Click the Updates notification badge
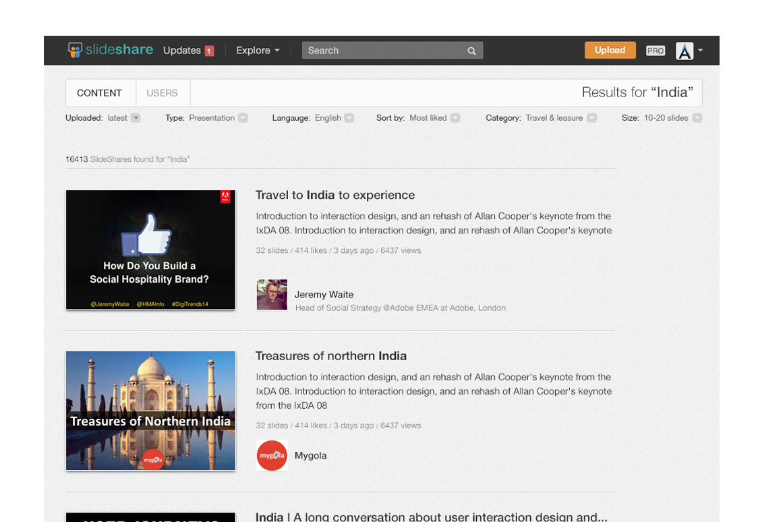The image size is (758, 522). coord(208,50)
